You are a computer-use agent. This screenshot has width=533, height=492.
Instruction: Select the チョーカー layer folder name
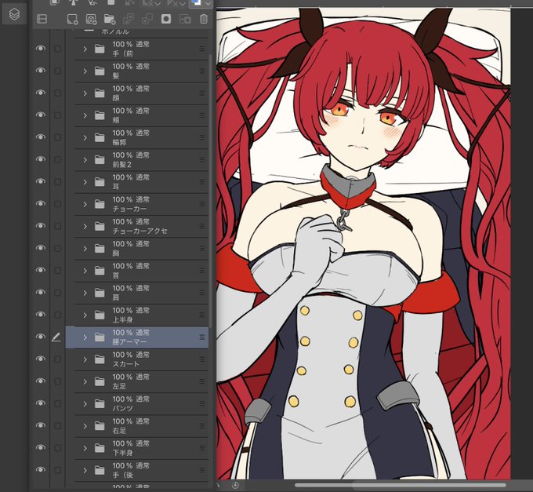pyautogui.click(x=129, y=209)
